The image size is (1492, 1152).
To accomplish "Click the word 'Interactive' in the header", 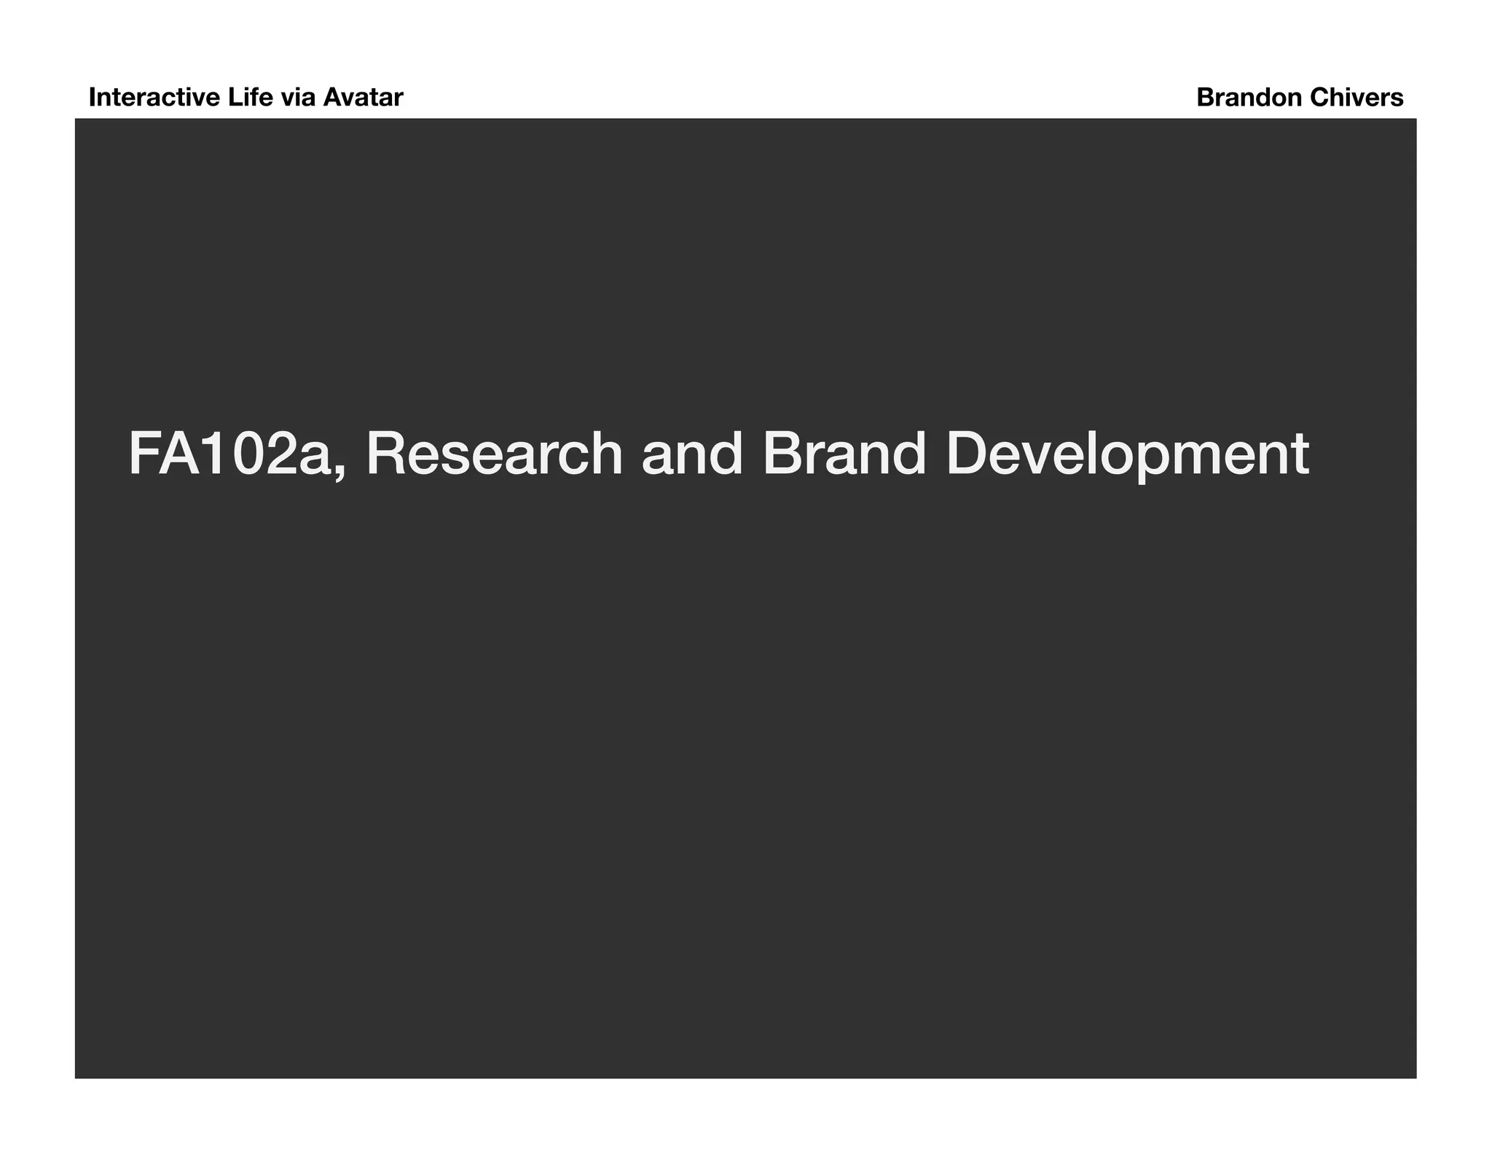I will click(x=154, y=98).
